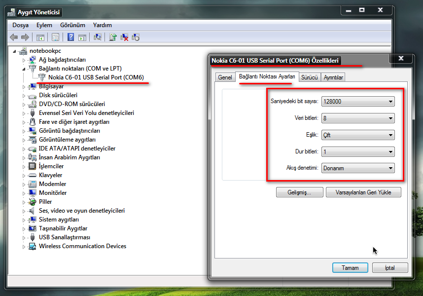Viewport: 423px width, 296px height.
Task: Switch to the Sürücü tab
Action: (x=310, y=77)
